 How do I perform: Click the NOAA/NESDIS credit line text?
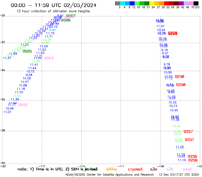click(110, 175)
